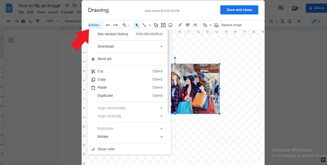The width and height of the screenshot is (327, 165).
Task: Click the Line dash style icon
Action: [x=195, y=25]
